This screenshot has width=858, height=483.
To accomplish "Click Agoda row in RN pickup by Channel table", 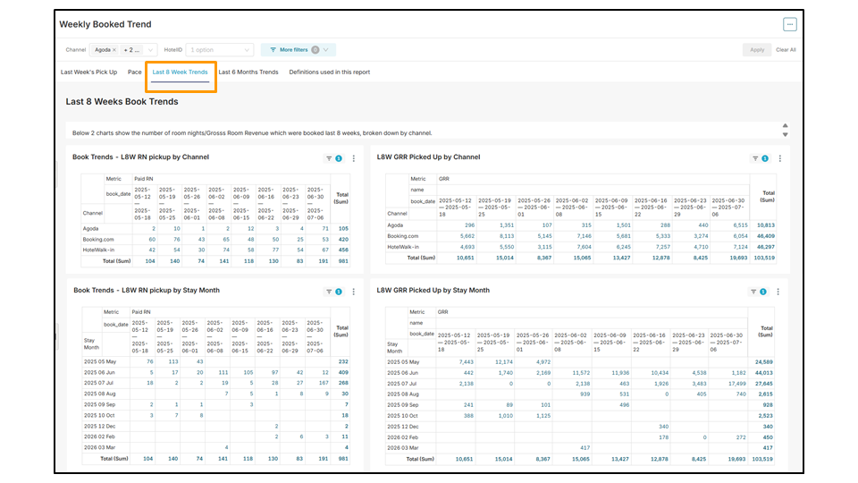I will point(215,229).
